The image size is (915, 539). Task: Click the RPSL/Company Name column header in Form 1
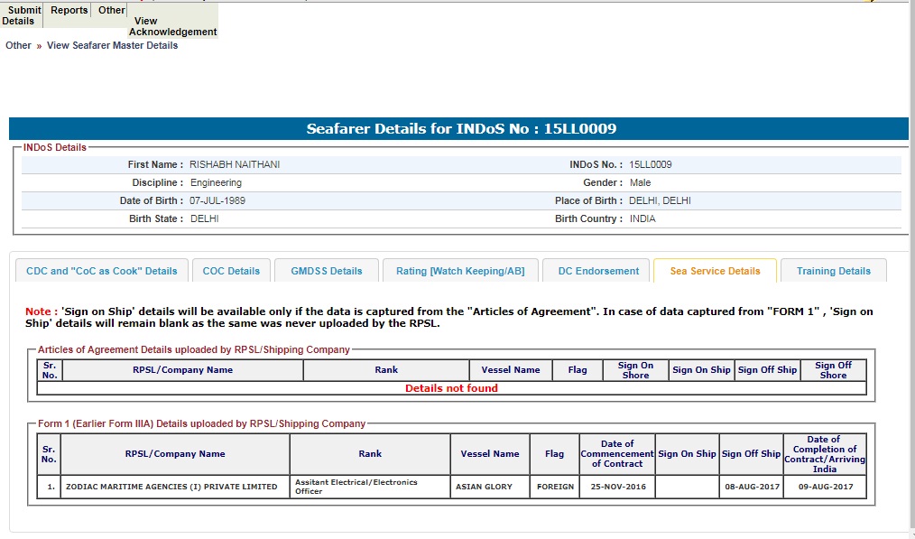pyautogui.click(x=175, y=454)
